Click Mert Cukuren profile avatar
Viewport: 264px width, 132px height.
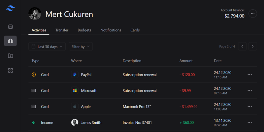[35, 14]
